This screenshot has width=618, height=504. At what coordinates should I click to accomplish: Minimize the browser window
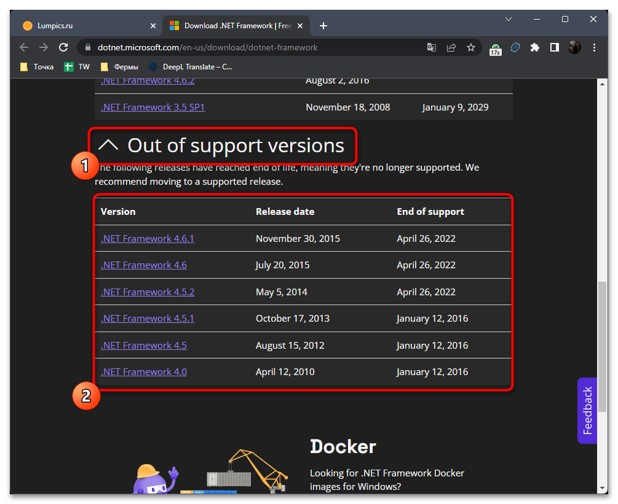tap(536, 19)
